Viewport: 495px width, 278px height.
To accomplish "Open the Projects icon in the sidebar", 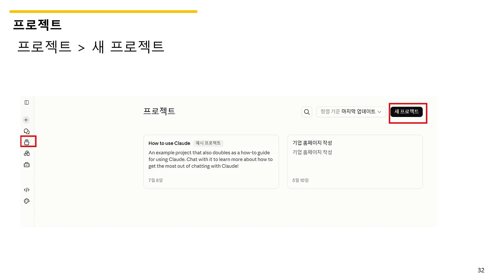I will (x=27, y=142).
